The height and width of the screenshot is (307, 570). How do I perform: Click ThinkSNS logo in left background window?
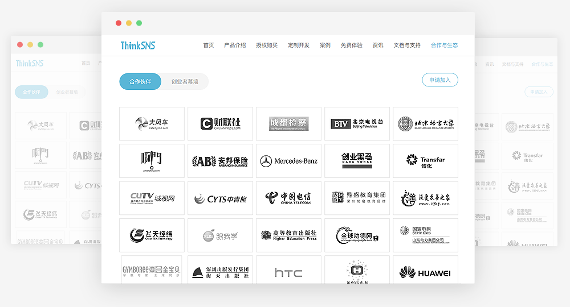coord(30,64)
